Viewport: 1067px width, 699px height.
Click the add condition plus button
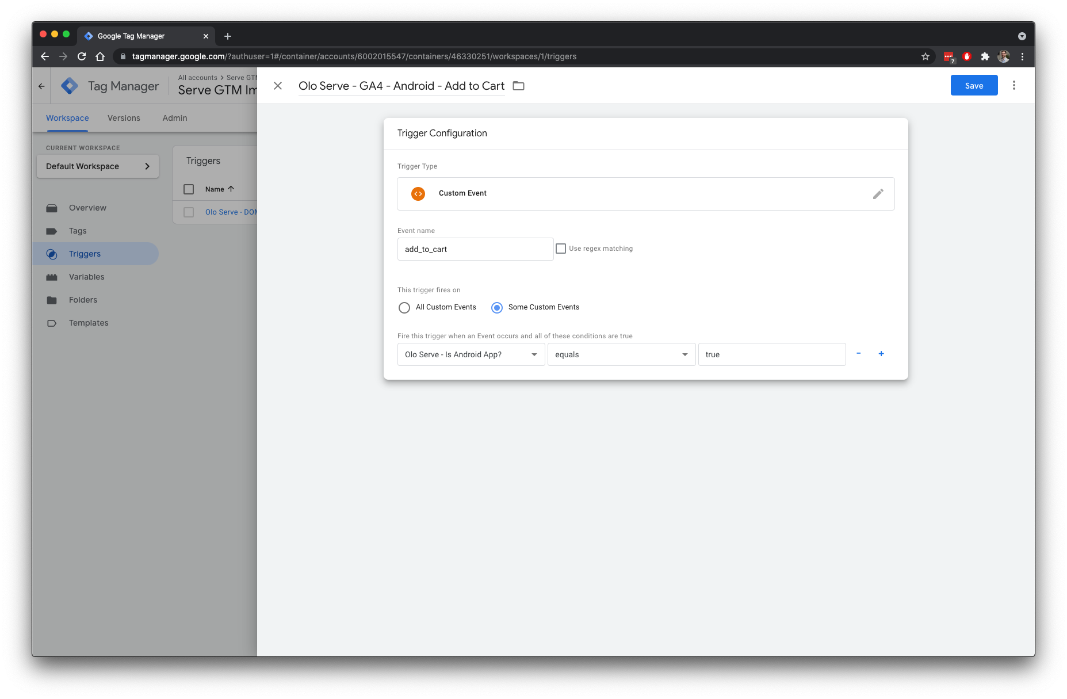881,353
